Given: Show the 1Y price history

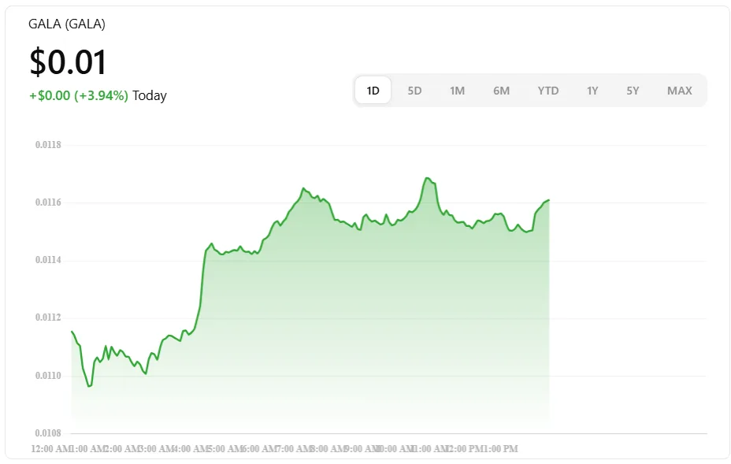Looking at the screenshot, I should tap(592, 91).
